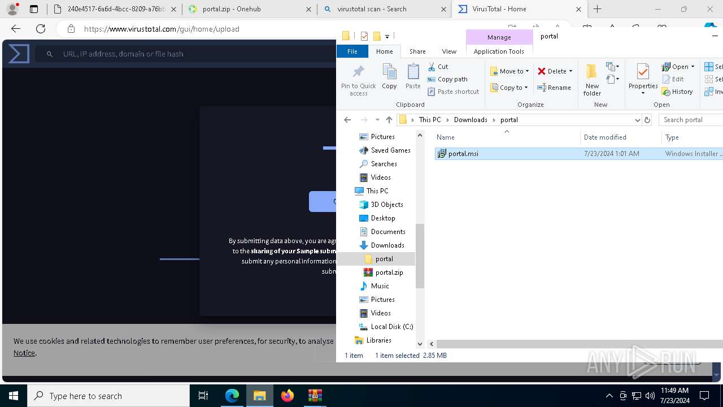The height and width of the screenshot is (407, 723).
Task: Click Copy path in the ribbon
Action: 447,79
